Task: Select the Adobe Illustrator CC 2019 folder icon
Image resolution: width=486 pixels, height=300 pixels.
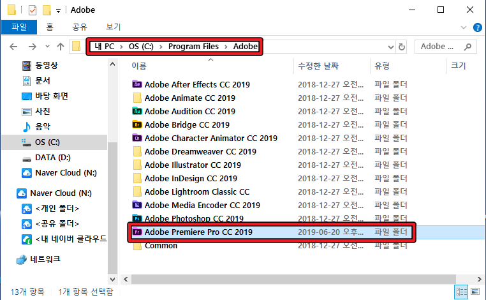Action: point(137,165)
